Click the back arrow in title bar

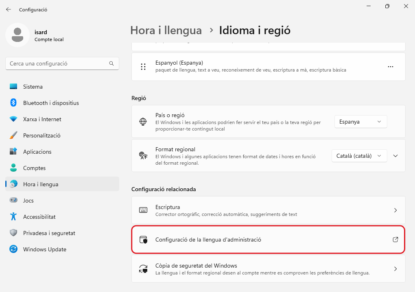click(x=9, y=9)
